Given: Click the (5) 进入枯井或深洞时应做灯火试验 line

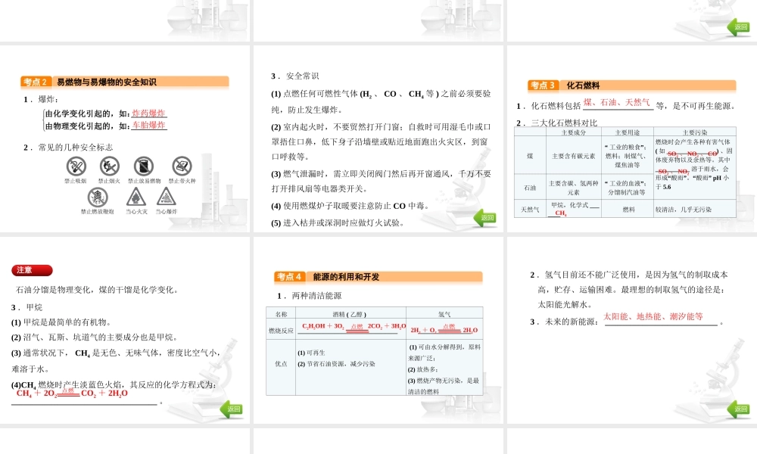Looking at the screenshot, I should point(338,222).
